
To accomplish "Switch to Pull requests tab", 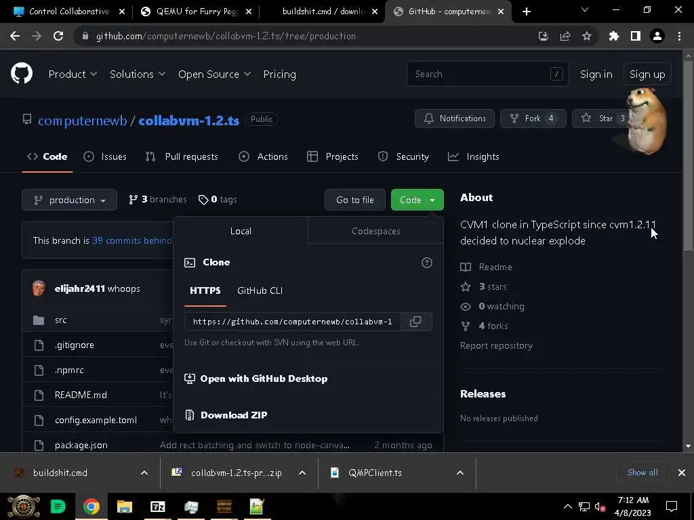I will pos(182,156).
